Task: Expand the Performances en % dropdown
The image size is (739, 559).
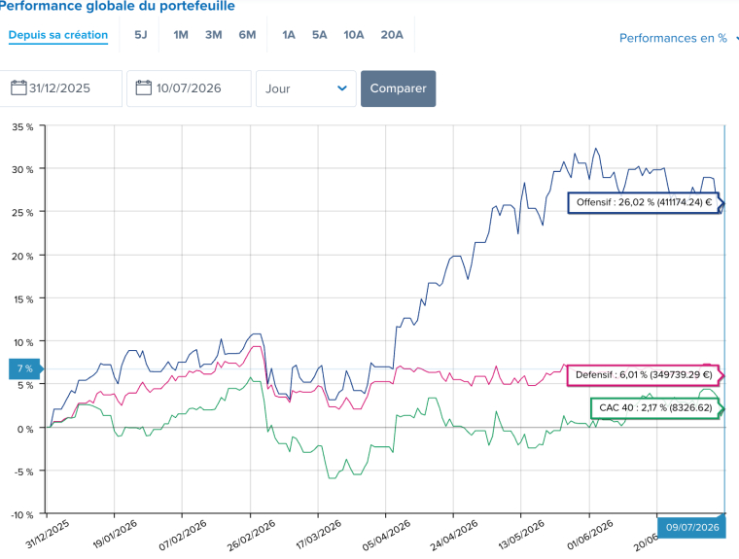Action: [x=678, y=38]
